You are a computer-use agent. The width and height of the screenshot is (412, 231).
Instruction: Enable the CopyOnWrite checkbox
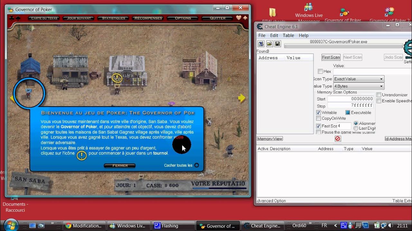tap(319, 118)
